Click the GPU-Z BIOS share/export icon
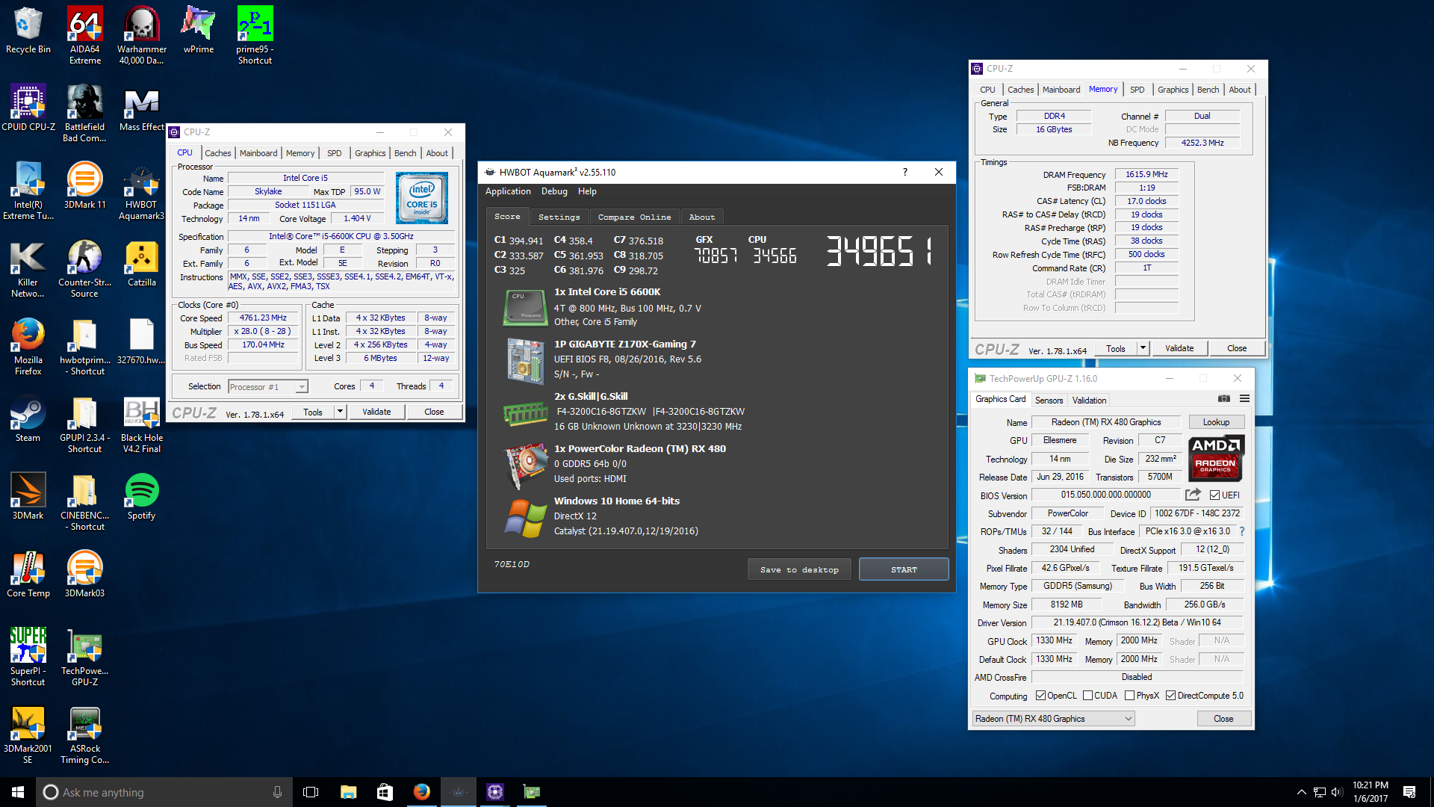The image size is (1434, 807). 1193,495
